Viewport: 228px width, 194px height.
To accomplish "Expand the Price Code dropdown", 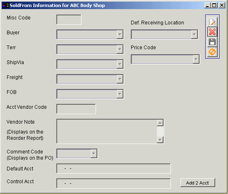I will pyautogui.click(x=196, y=59).
